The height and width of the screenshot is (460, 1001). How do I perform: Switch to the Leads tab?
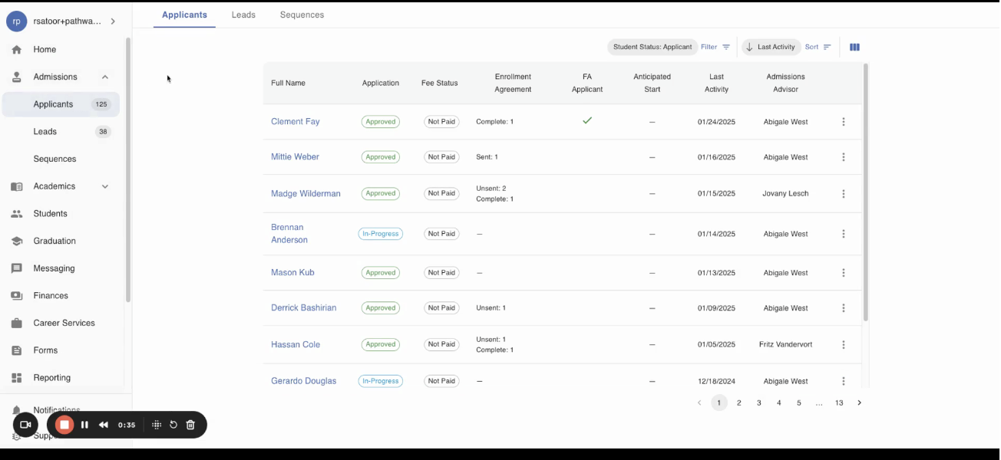point(243,15)
